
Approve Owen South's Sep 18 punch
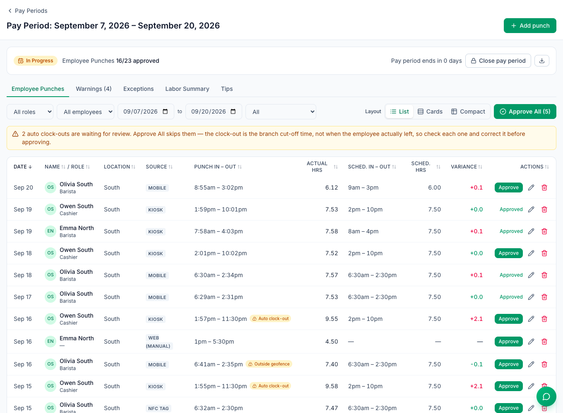(x=508, y=253)
